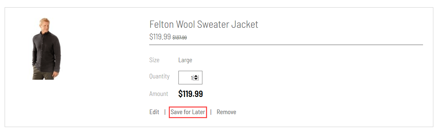Edit this cart item
437x131 pixels.
[154, 112]
